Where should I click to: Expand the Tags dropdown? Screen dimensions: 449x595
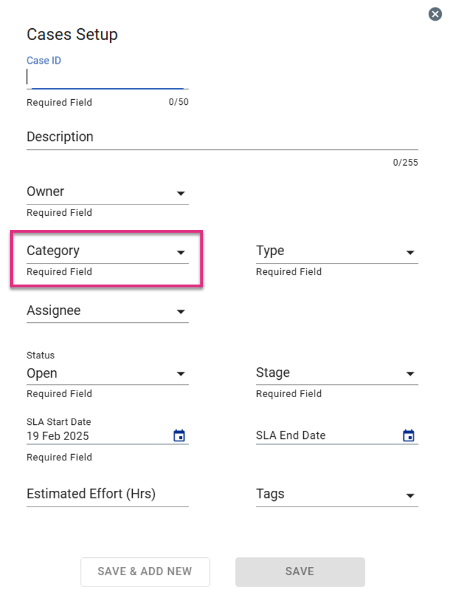pyautogui.click(x=337, y=495)
